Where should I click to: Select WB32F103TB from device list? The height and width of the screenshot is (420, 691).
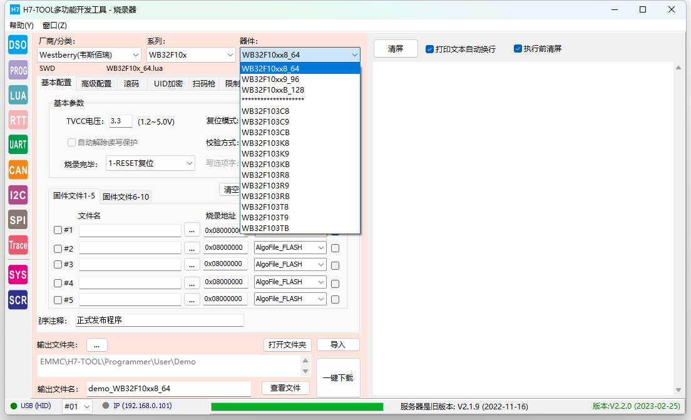(300, 228)
